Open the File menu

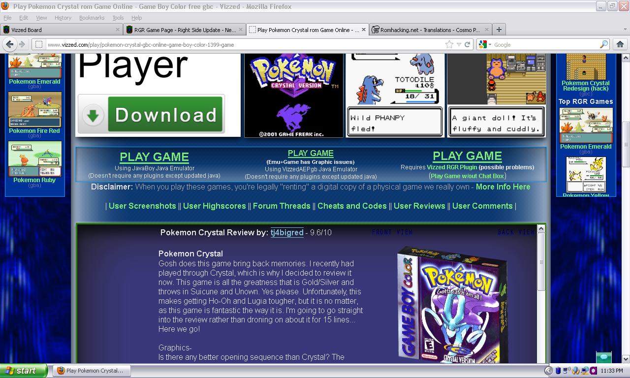(7, 18)
